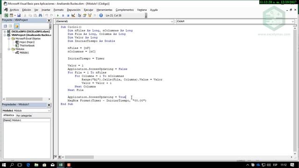Open the Insertar menu
Image resolution: width=299 pixels, height=168 pixels.
coord(46,10)
